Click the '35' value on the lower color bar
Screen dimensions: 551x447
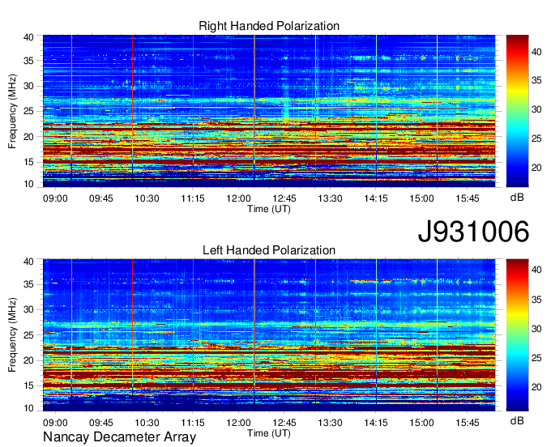pyautogui.click(x=536, y=300)
